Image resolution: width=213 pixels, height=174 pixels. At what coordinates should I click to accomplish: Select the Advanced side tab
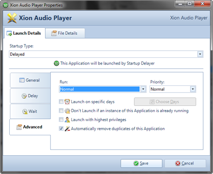pos(30,127)
